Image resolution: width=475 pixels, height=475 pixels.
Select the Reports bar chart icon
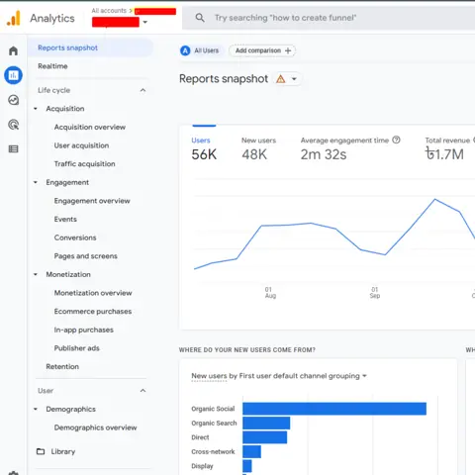pyautogui.click(x=13, y=75)
